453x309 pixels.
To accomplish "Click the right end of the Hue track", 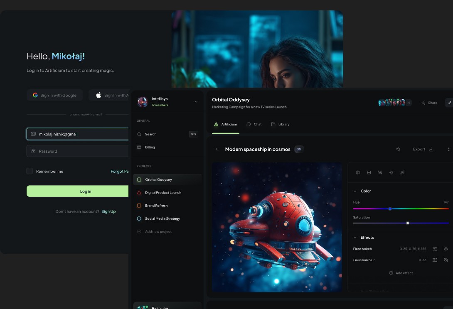I will 448,208.
